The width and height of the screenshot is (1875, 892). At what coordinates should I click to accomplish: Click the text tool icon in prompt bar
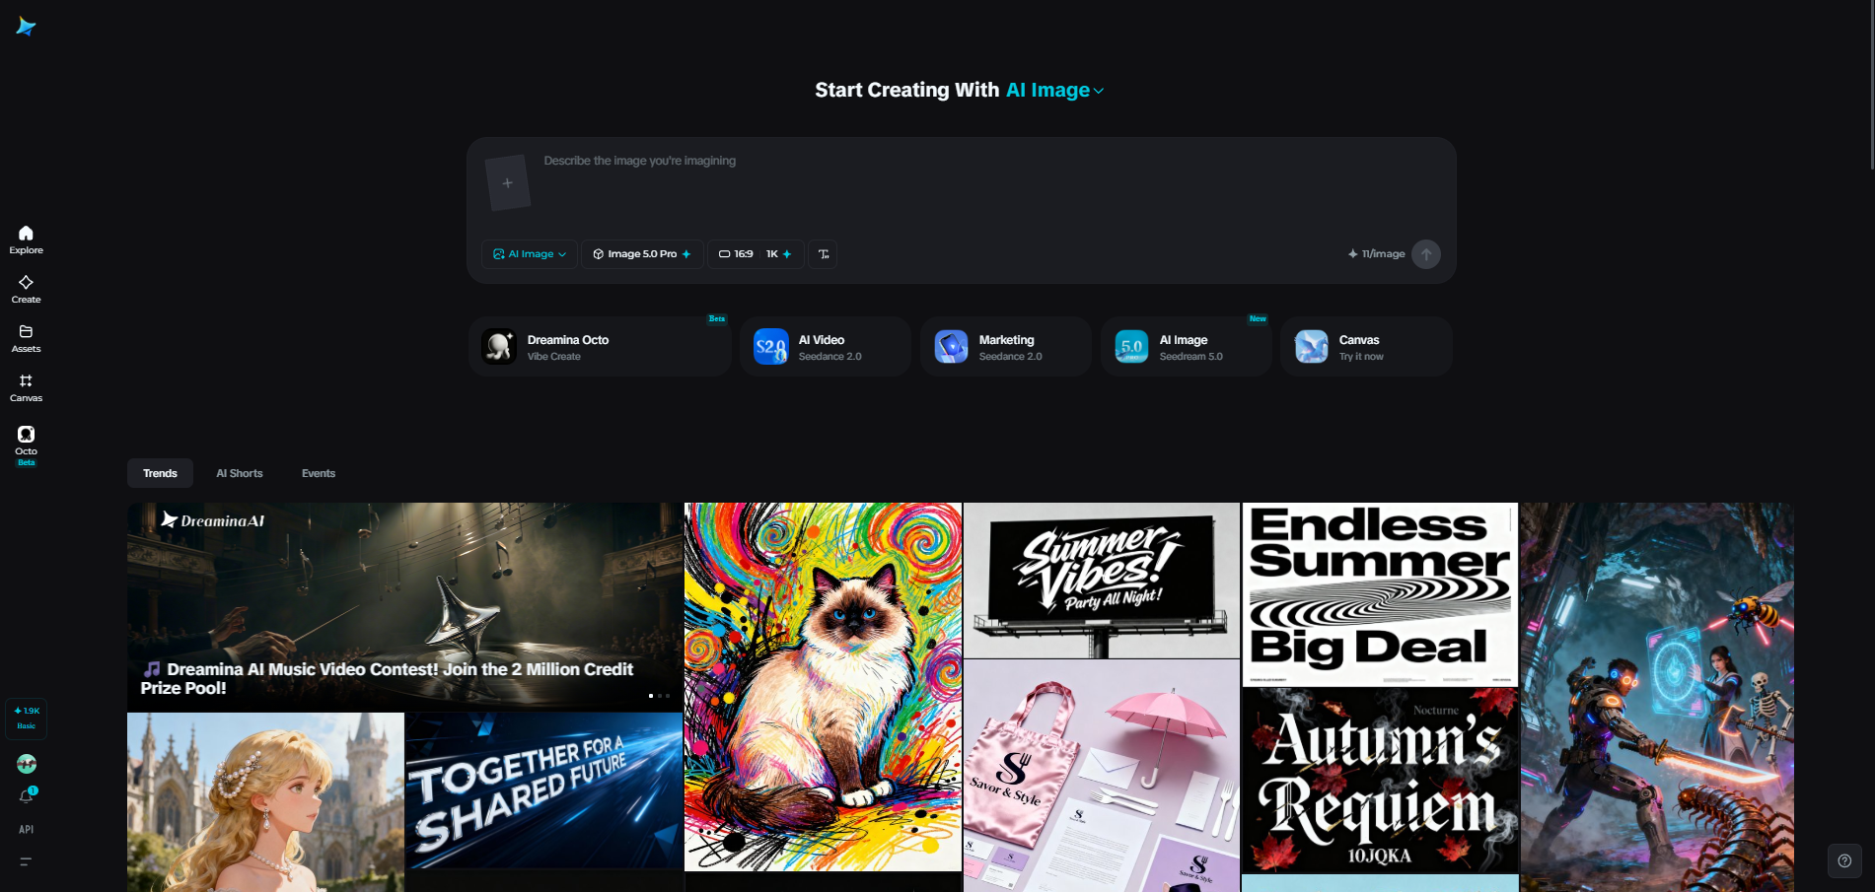[x=824, y=254]
